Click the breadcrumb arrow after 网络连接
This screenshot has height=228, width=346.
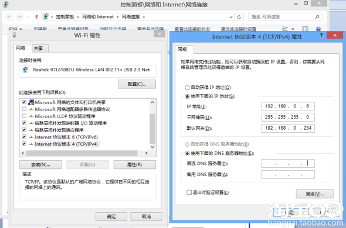[x=144, y=17]
